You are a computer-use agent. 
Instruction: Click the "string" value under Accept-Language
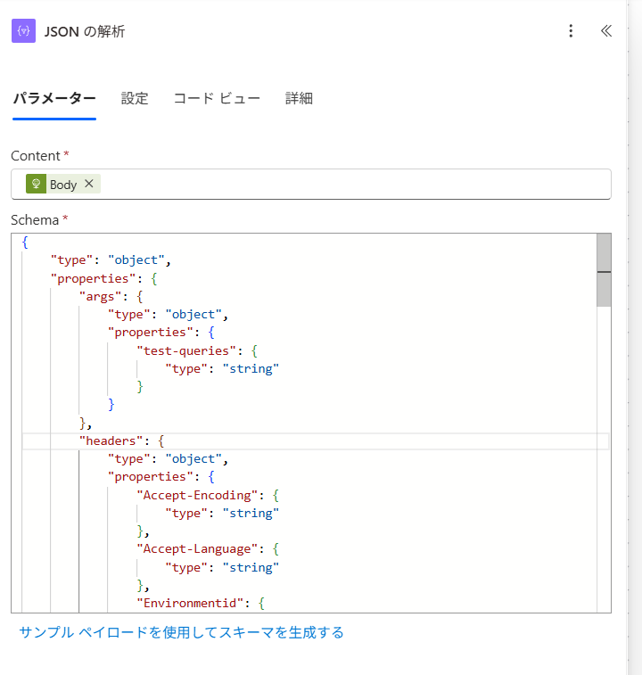[x=251, y=567]
